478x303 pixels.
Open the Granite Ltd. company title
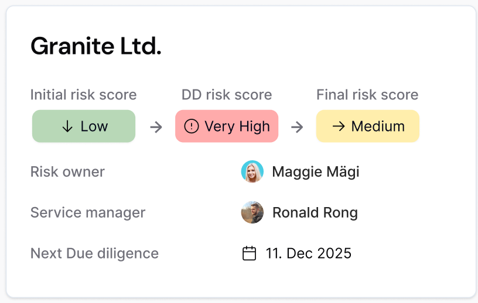pos(96,46)
